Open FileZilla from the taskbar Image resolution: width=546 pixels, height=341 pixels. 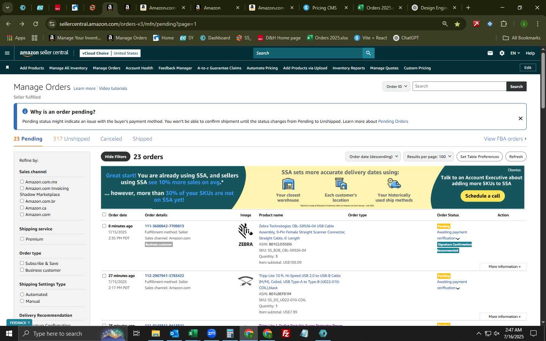[x=286, y=333]
